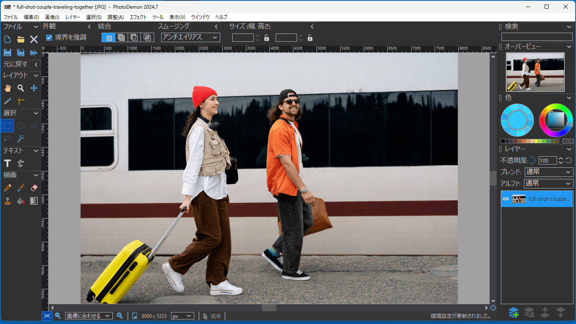Collapse the 選択 tools section

(36, 113)
